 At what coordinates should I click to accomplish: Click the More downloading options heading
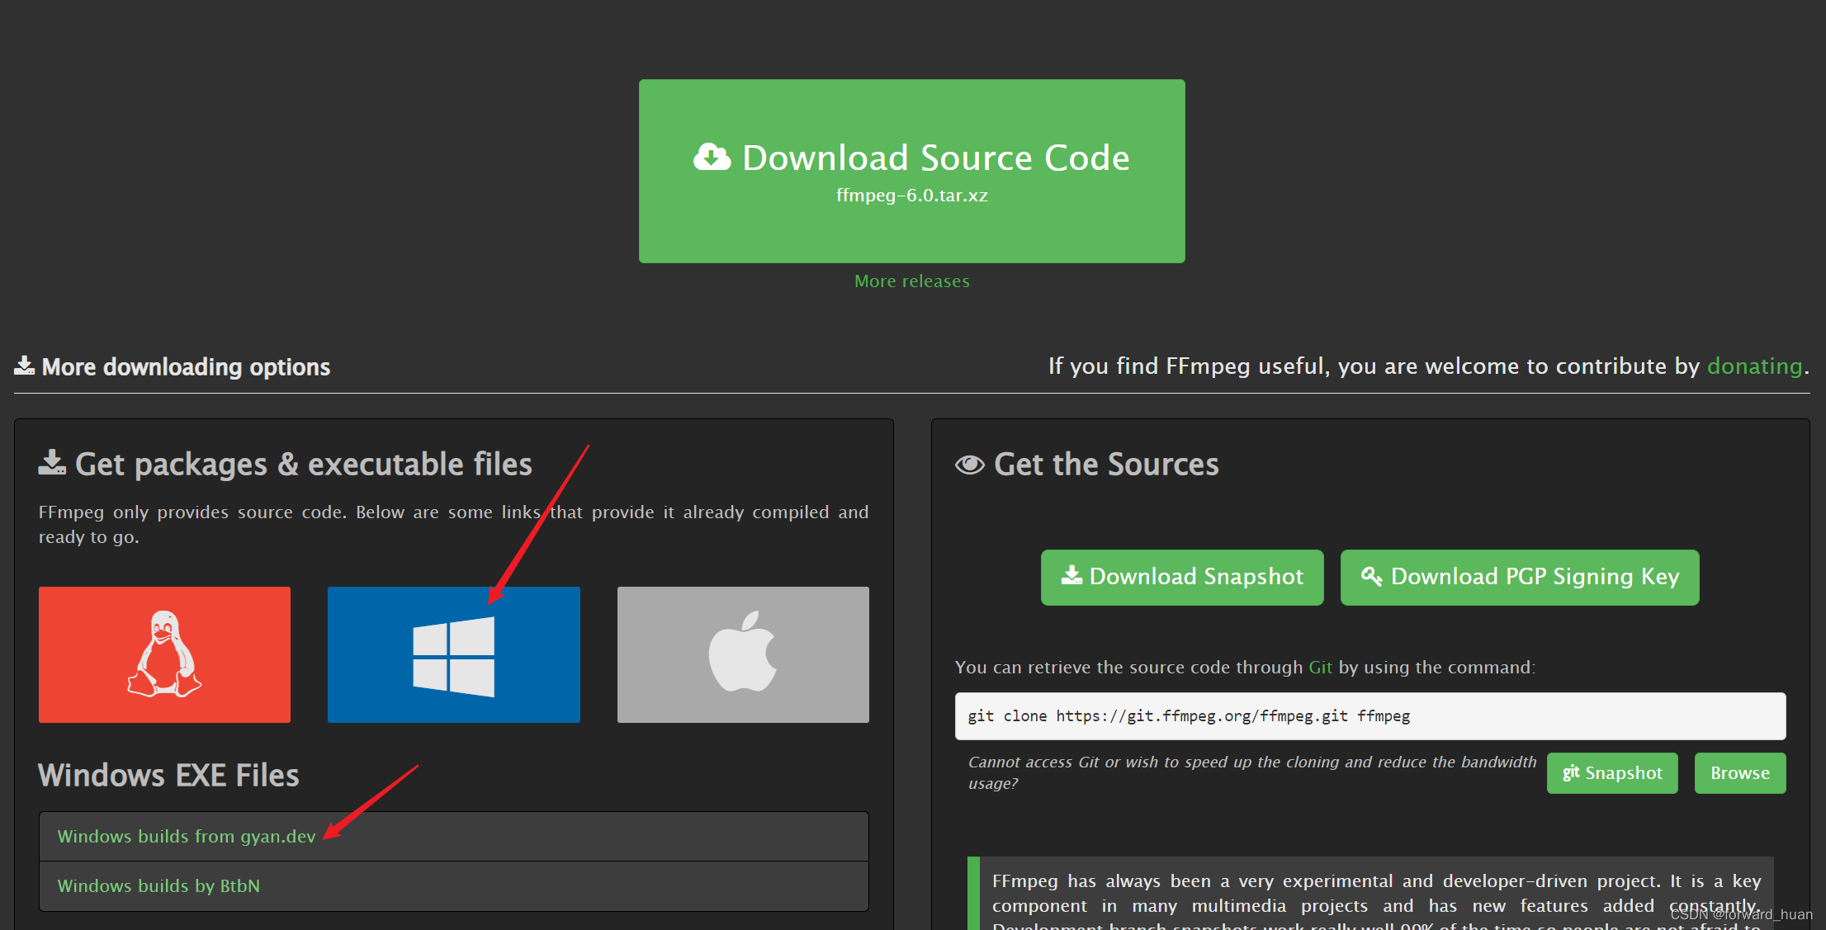(186, 367)
